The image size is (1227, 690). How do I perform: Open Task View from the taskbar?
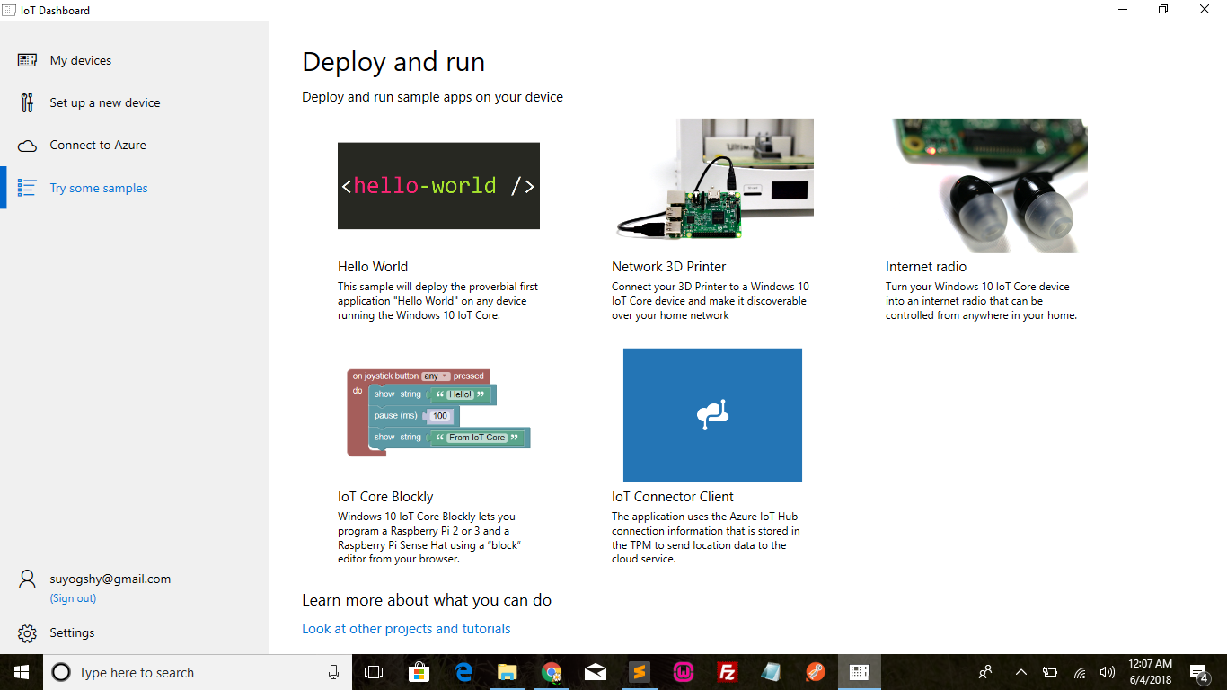click(x=374, y=672)
